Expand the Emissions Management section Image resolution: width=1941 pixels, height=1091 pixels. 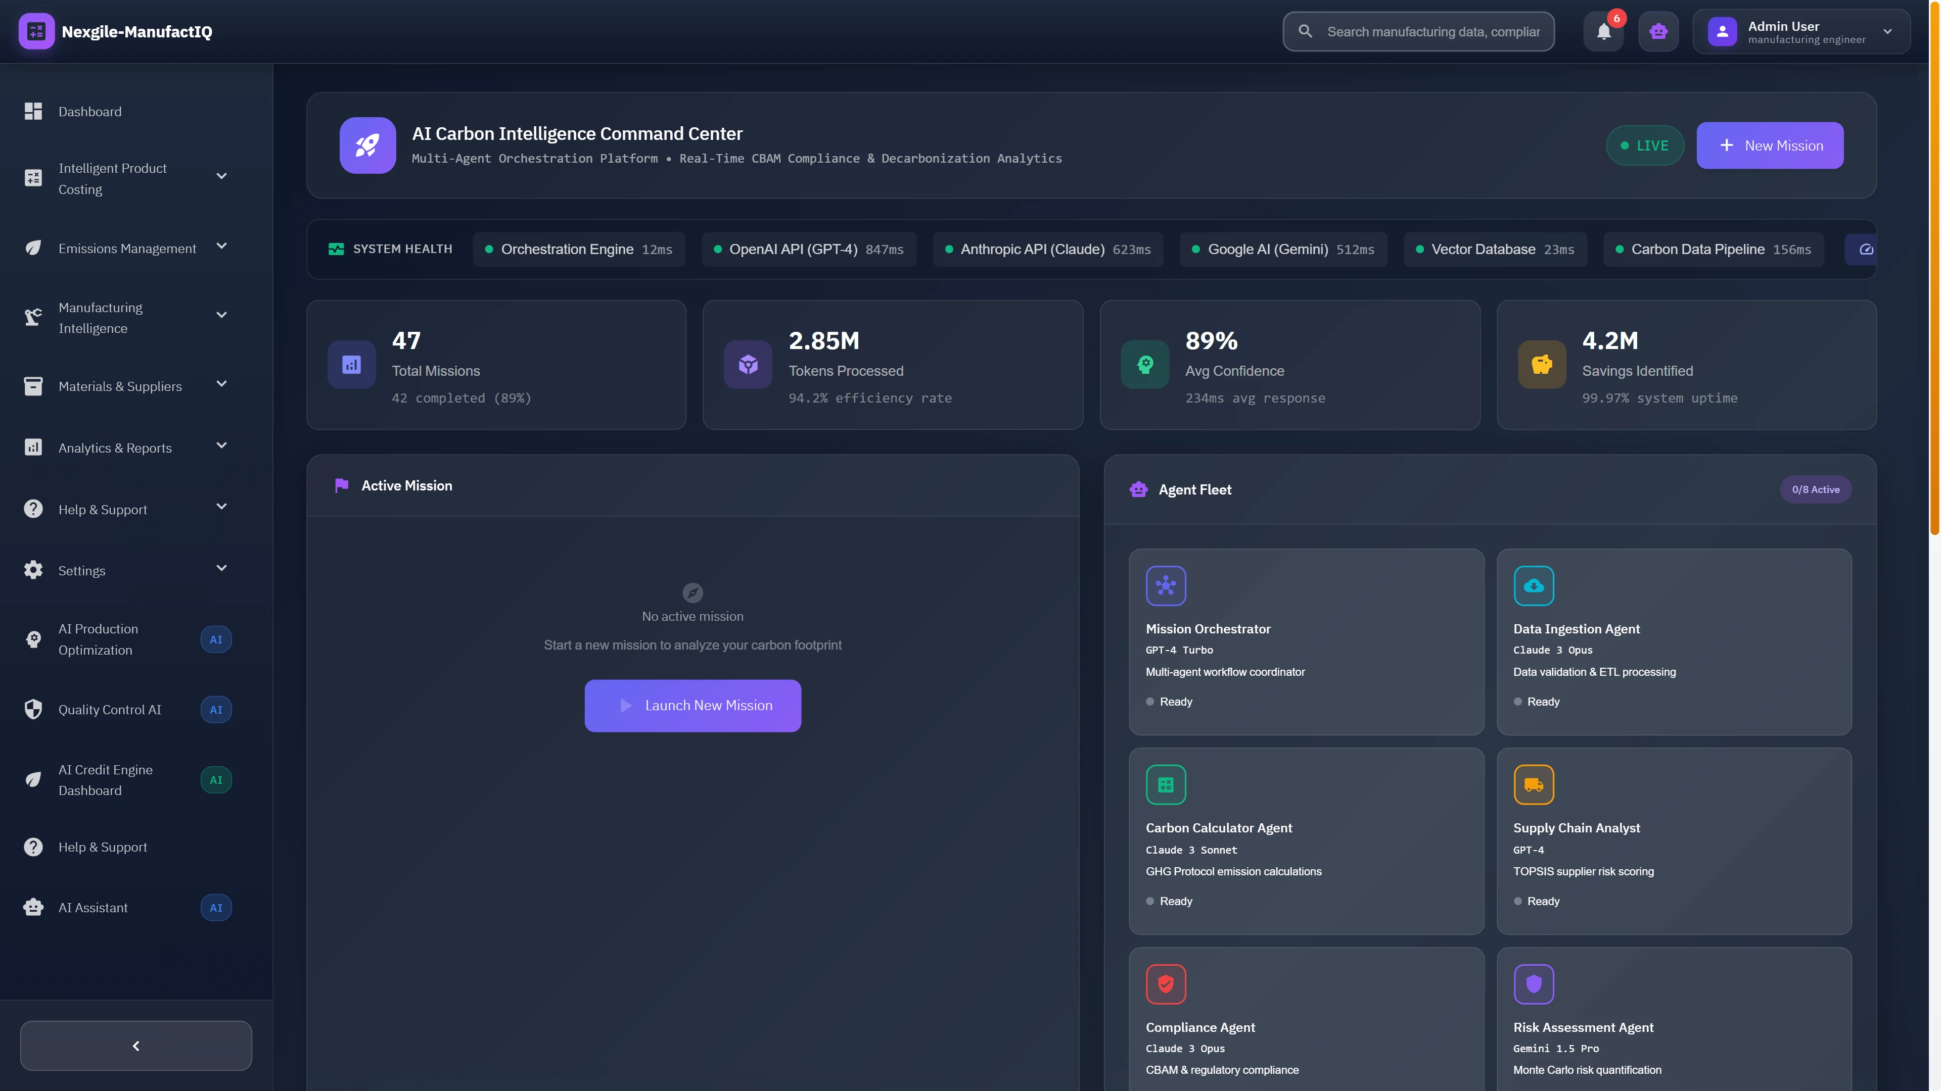(x=126, y=247)
